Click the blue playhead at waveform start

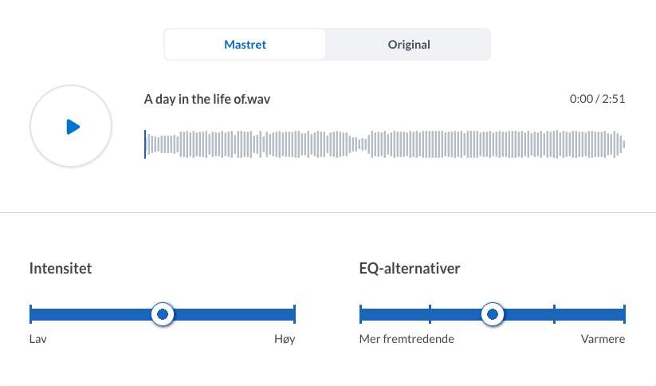click(145, 144)
